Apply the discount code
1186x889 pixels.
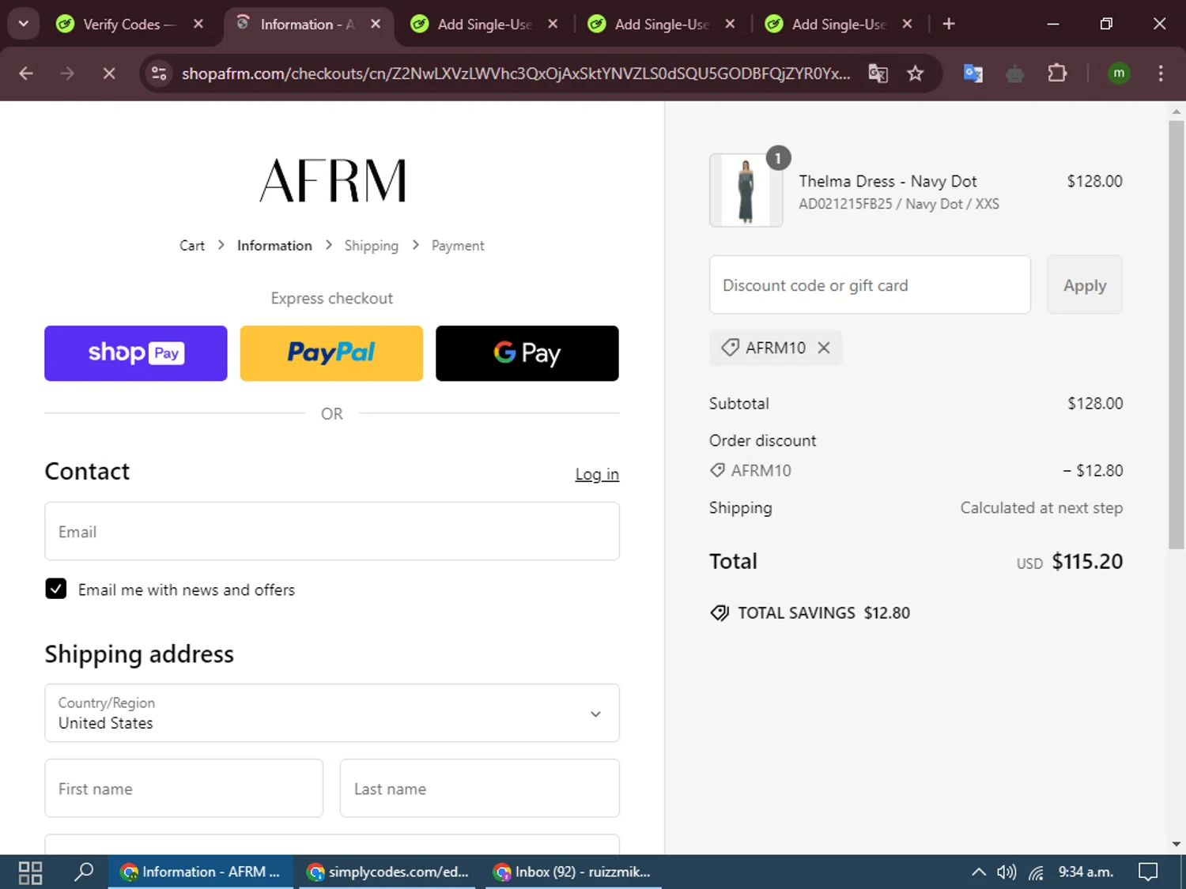pyautogui.click(x=1085, y=284)
